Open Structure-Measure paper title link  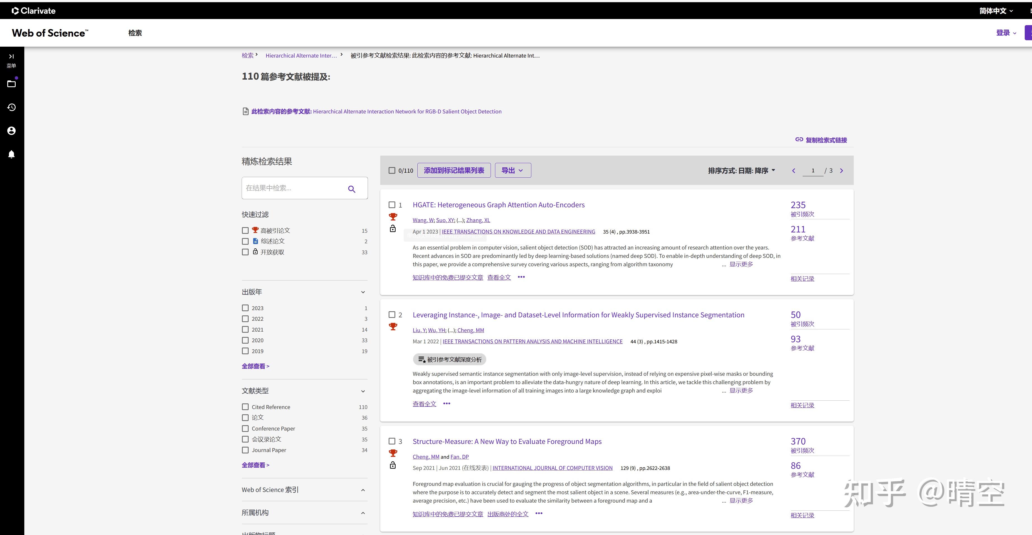[507, 441]
